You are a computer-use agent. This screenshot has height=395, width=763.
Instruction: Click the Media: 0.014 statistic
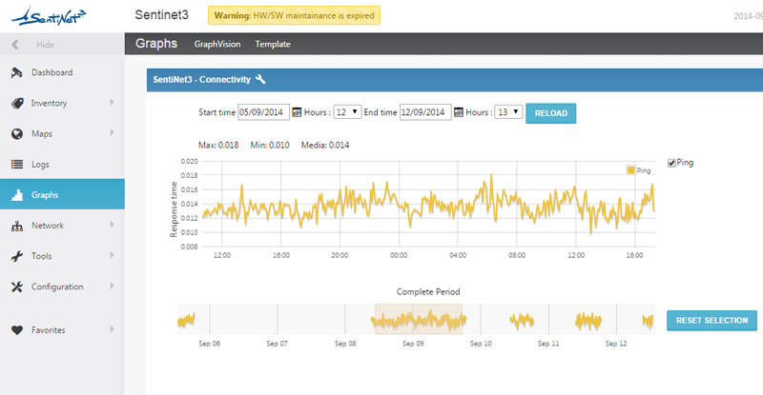[x=325, y=146]
